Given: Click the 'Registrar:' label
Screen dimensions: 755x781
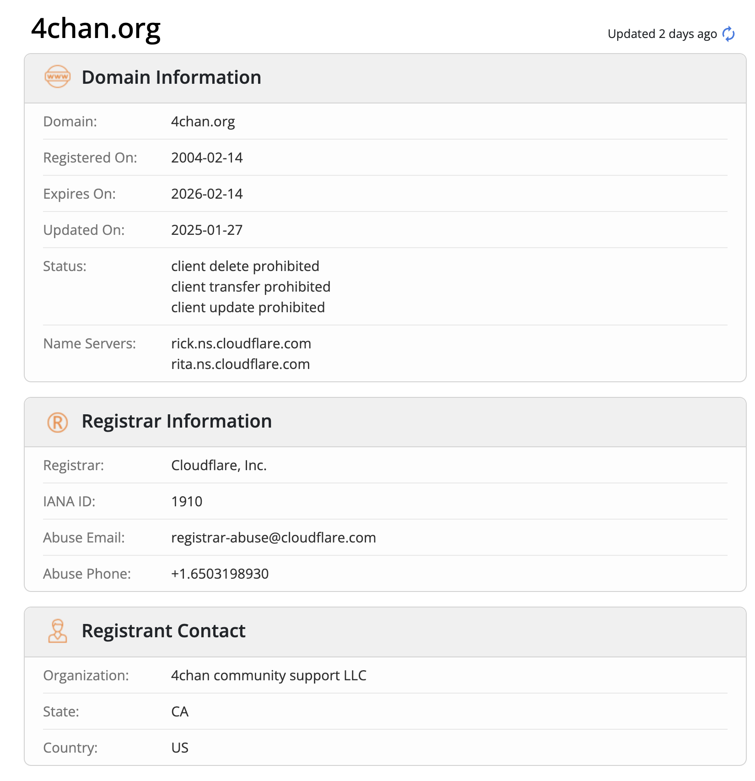Looking at the screenshot, I should [74, 465].
